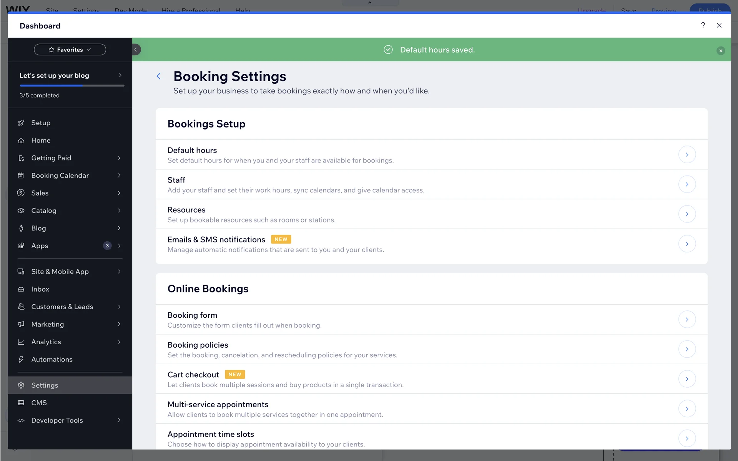The image size is (738, 461).
Task: Click the Setup rocket icon in sidebar
Action: pos(21,123)
